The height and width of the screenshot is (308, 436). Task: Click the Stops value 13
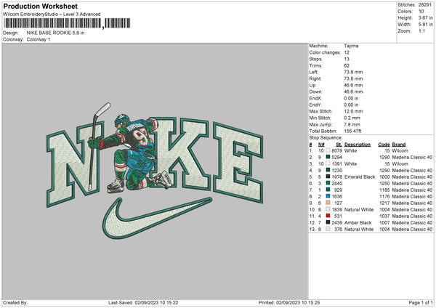click(x=347, y=59)
